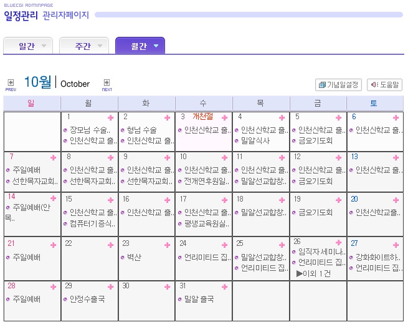Go to previous month with PREV arrow
Image resolution: width=408 pixels, height=327 pixels.
coord(11,85)
